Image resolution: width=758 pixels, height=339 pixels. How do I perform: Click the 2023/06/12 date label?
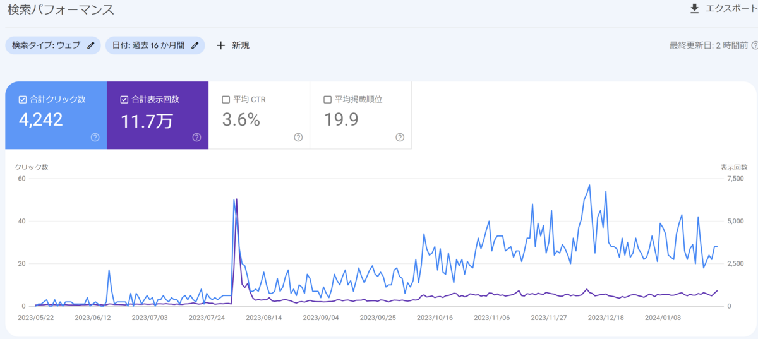tap(93, 318)
